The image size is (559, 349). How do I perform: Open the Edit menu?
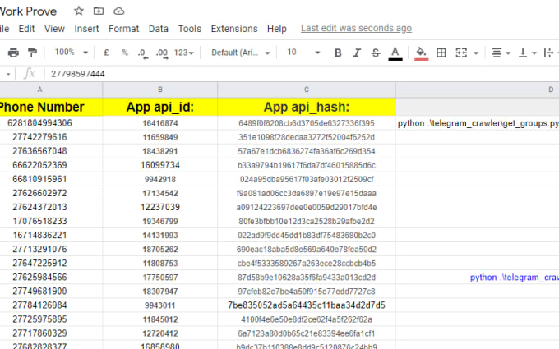tap(27, 29)
